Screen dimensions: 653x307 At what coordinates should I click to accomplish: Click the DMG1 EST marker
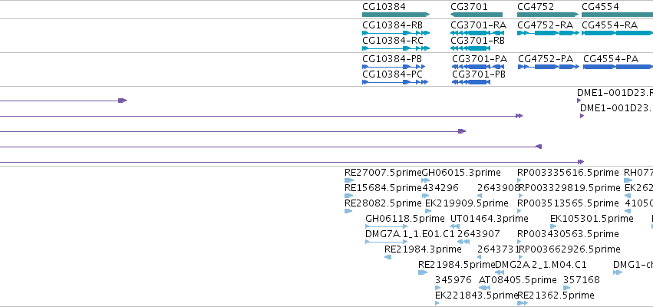(x=618, y=272)
